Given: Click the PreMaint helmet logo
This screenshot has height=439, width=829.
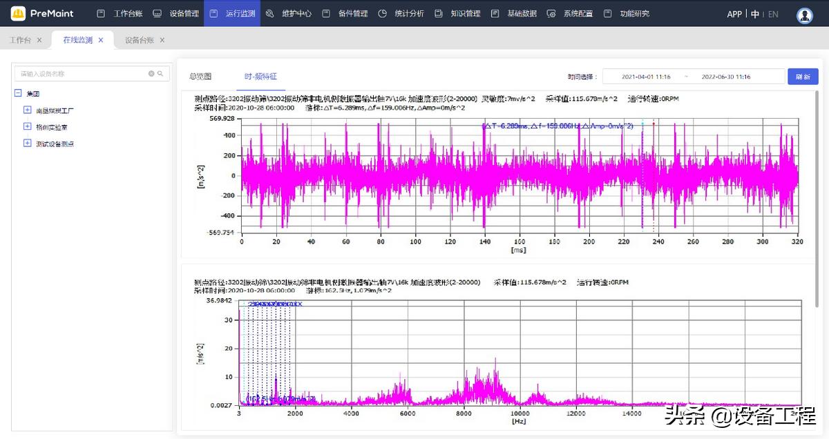Looking at the screenshot, I should point(19,13).
